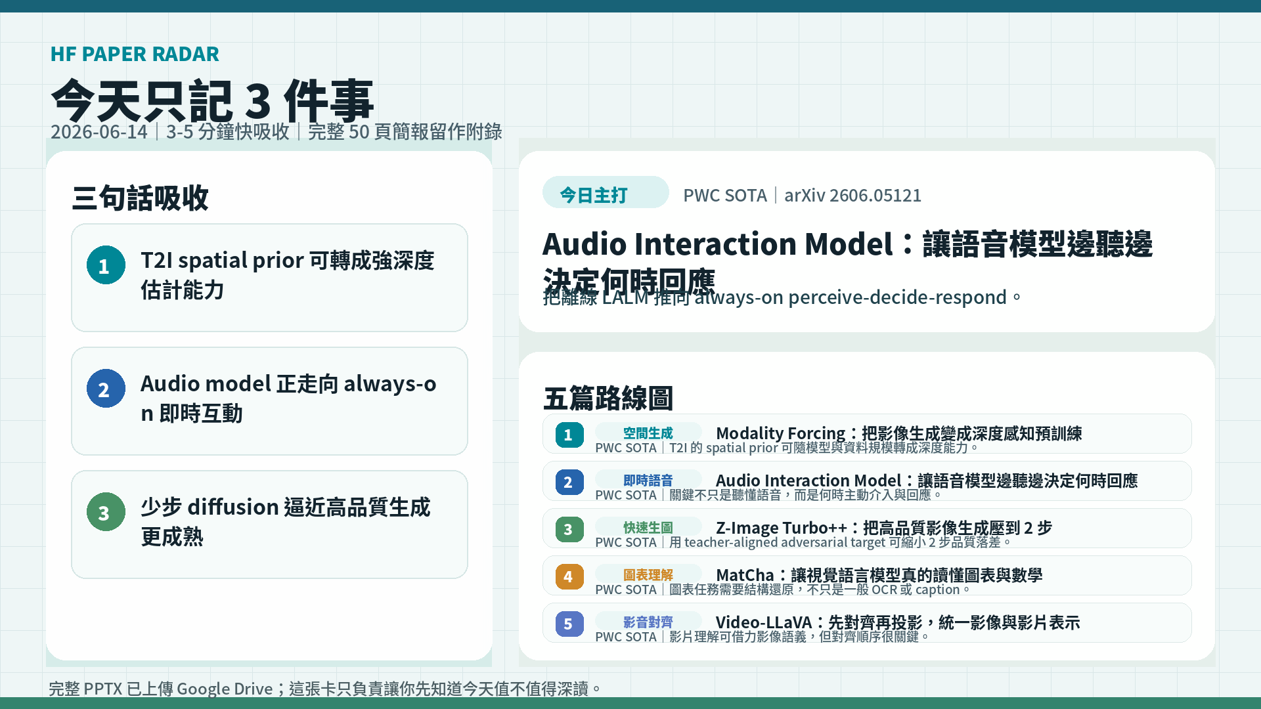Click the Video-LLaVA row title

(x=898, y=622)
